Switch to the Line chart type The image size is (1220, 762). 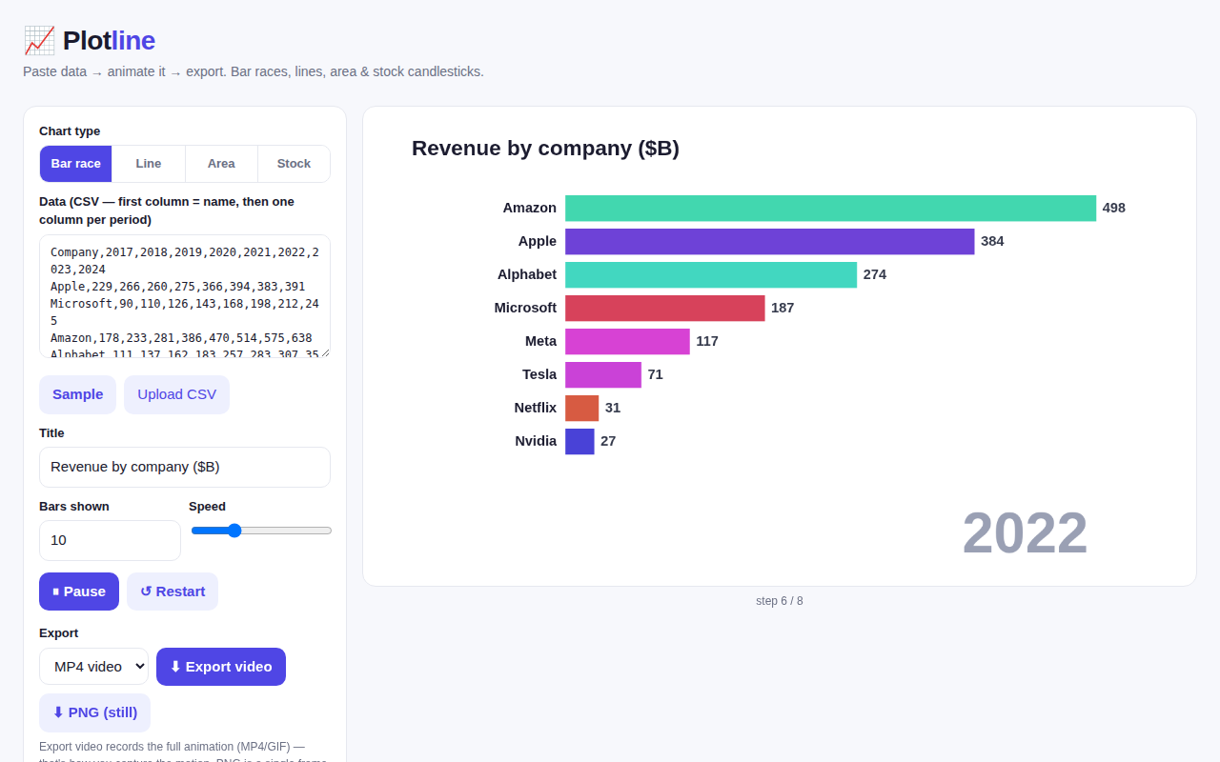coord(149,164)
